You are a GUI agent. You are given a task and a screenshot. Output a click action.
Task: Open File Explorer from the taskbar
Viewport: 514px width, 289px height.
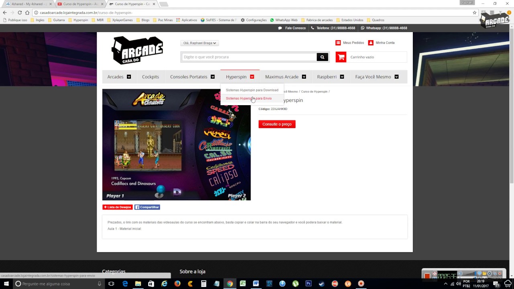point(138,284)
